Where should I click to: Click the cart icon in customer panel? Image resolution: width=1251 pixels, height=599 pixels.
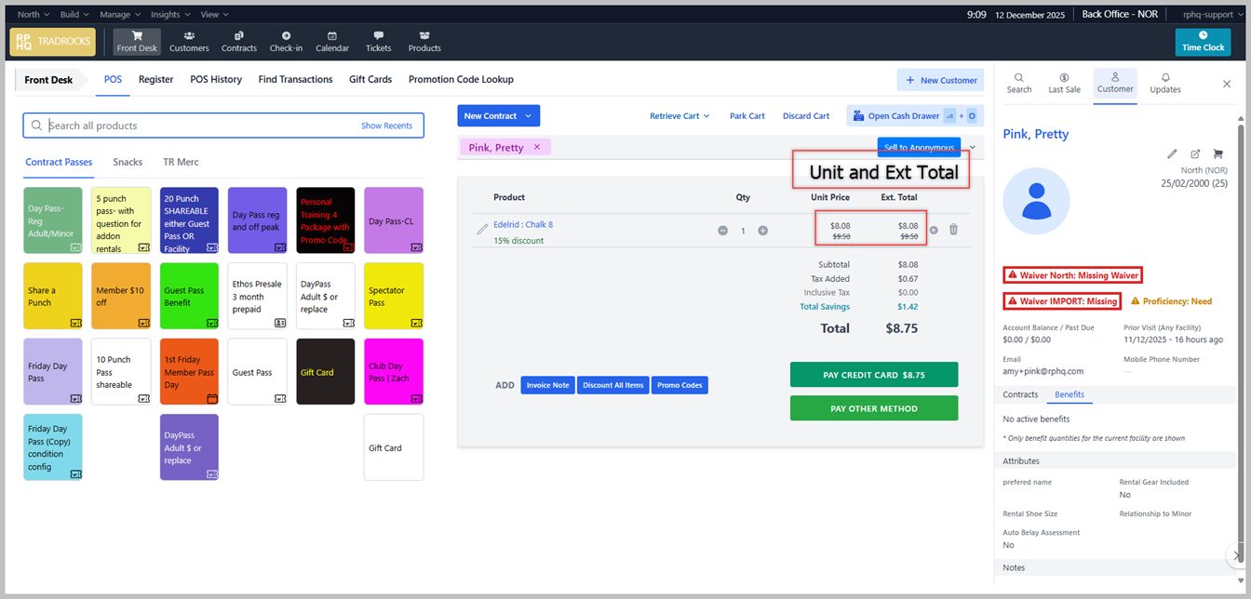[1217, 154]
